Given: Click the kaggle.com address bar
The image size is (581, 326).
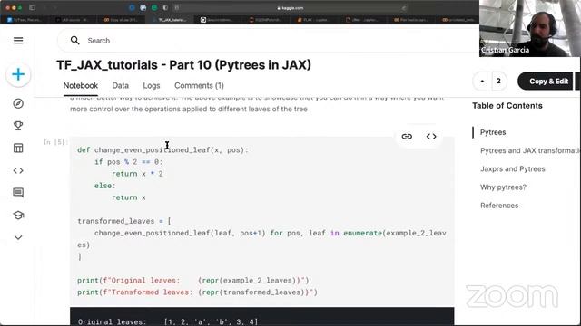Looking at the screenshot, I should coord(290,8).
